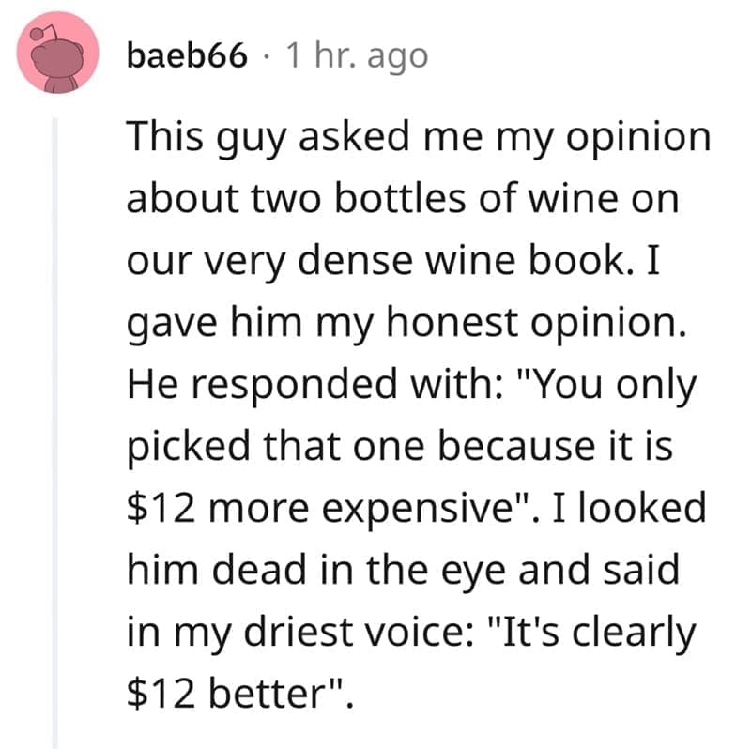
Task: Collapse the comment using the vertical thread line
Action: click(55, 422)
